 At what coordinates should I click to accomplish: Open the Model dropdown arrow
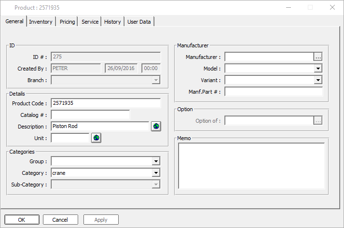(318, 68)
